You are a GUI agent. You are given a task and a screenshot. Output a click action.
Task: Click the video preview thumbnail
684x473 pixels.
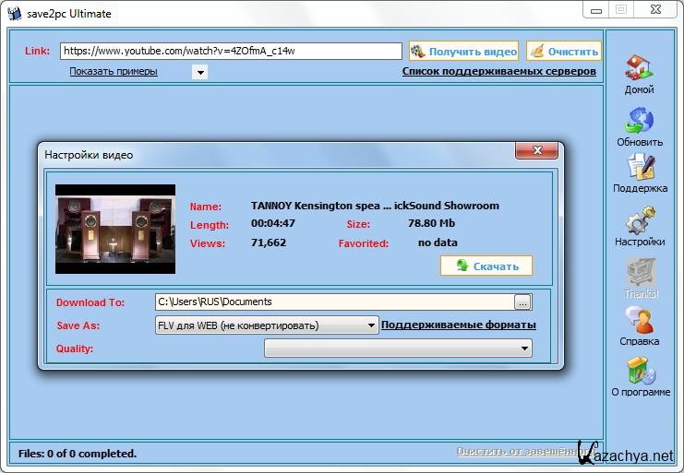coord(115,229)
